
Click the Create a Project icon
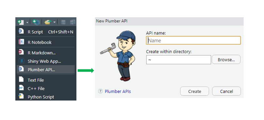[36, 22]
